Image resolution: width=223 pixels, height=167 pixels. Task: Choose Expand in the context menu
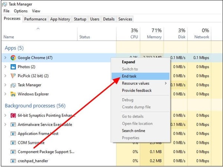coord(140,62)
